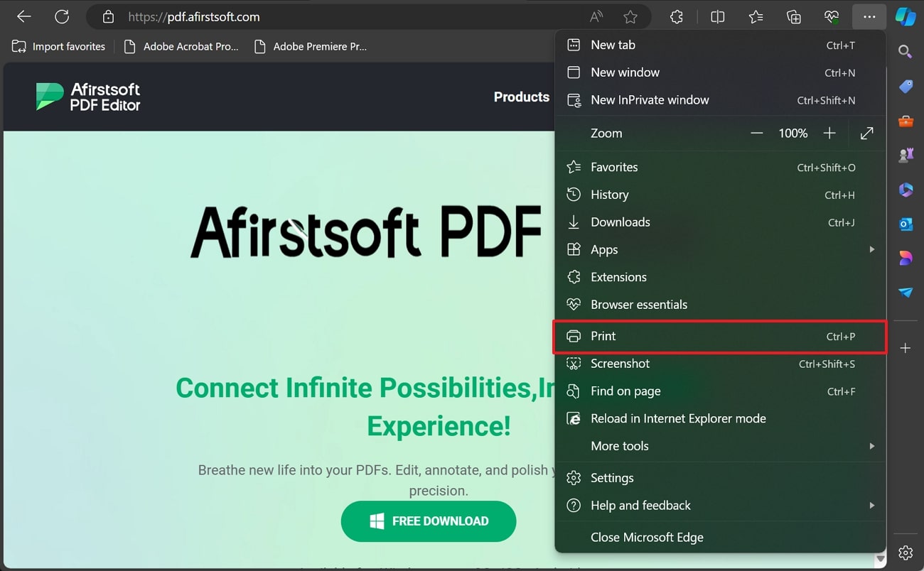The height and width of the screenshot is (571, 924).
Task: Open sidebar Microsoft 365 icon
Action: [x=906, y=190]
